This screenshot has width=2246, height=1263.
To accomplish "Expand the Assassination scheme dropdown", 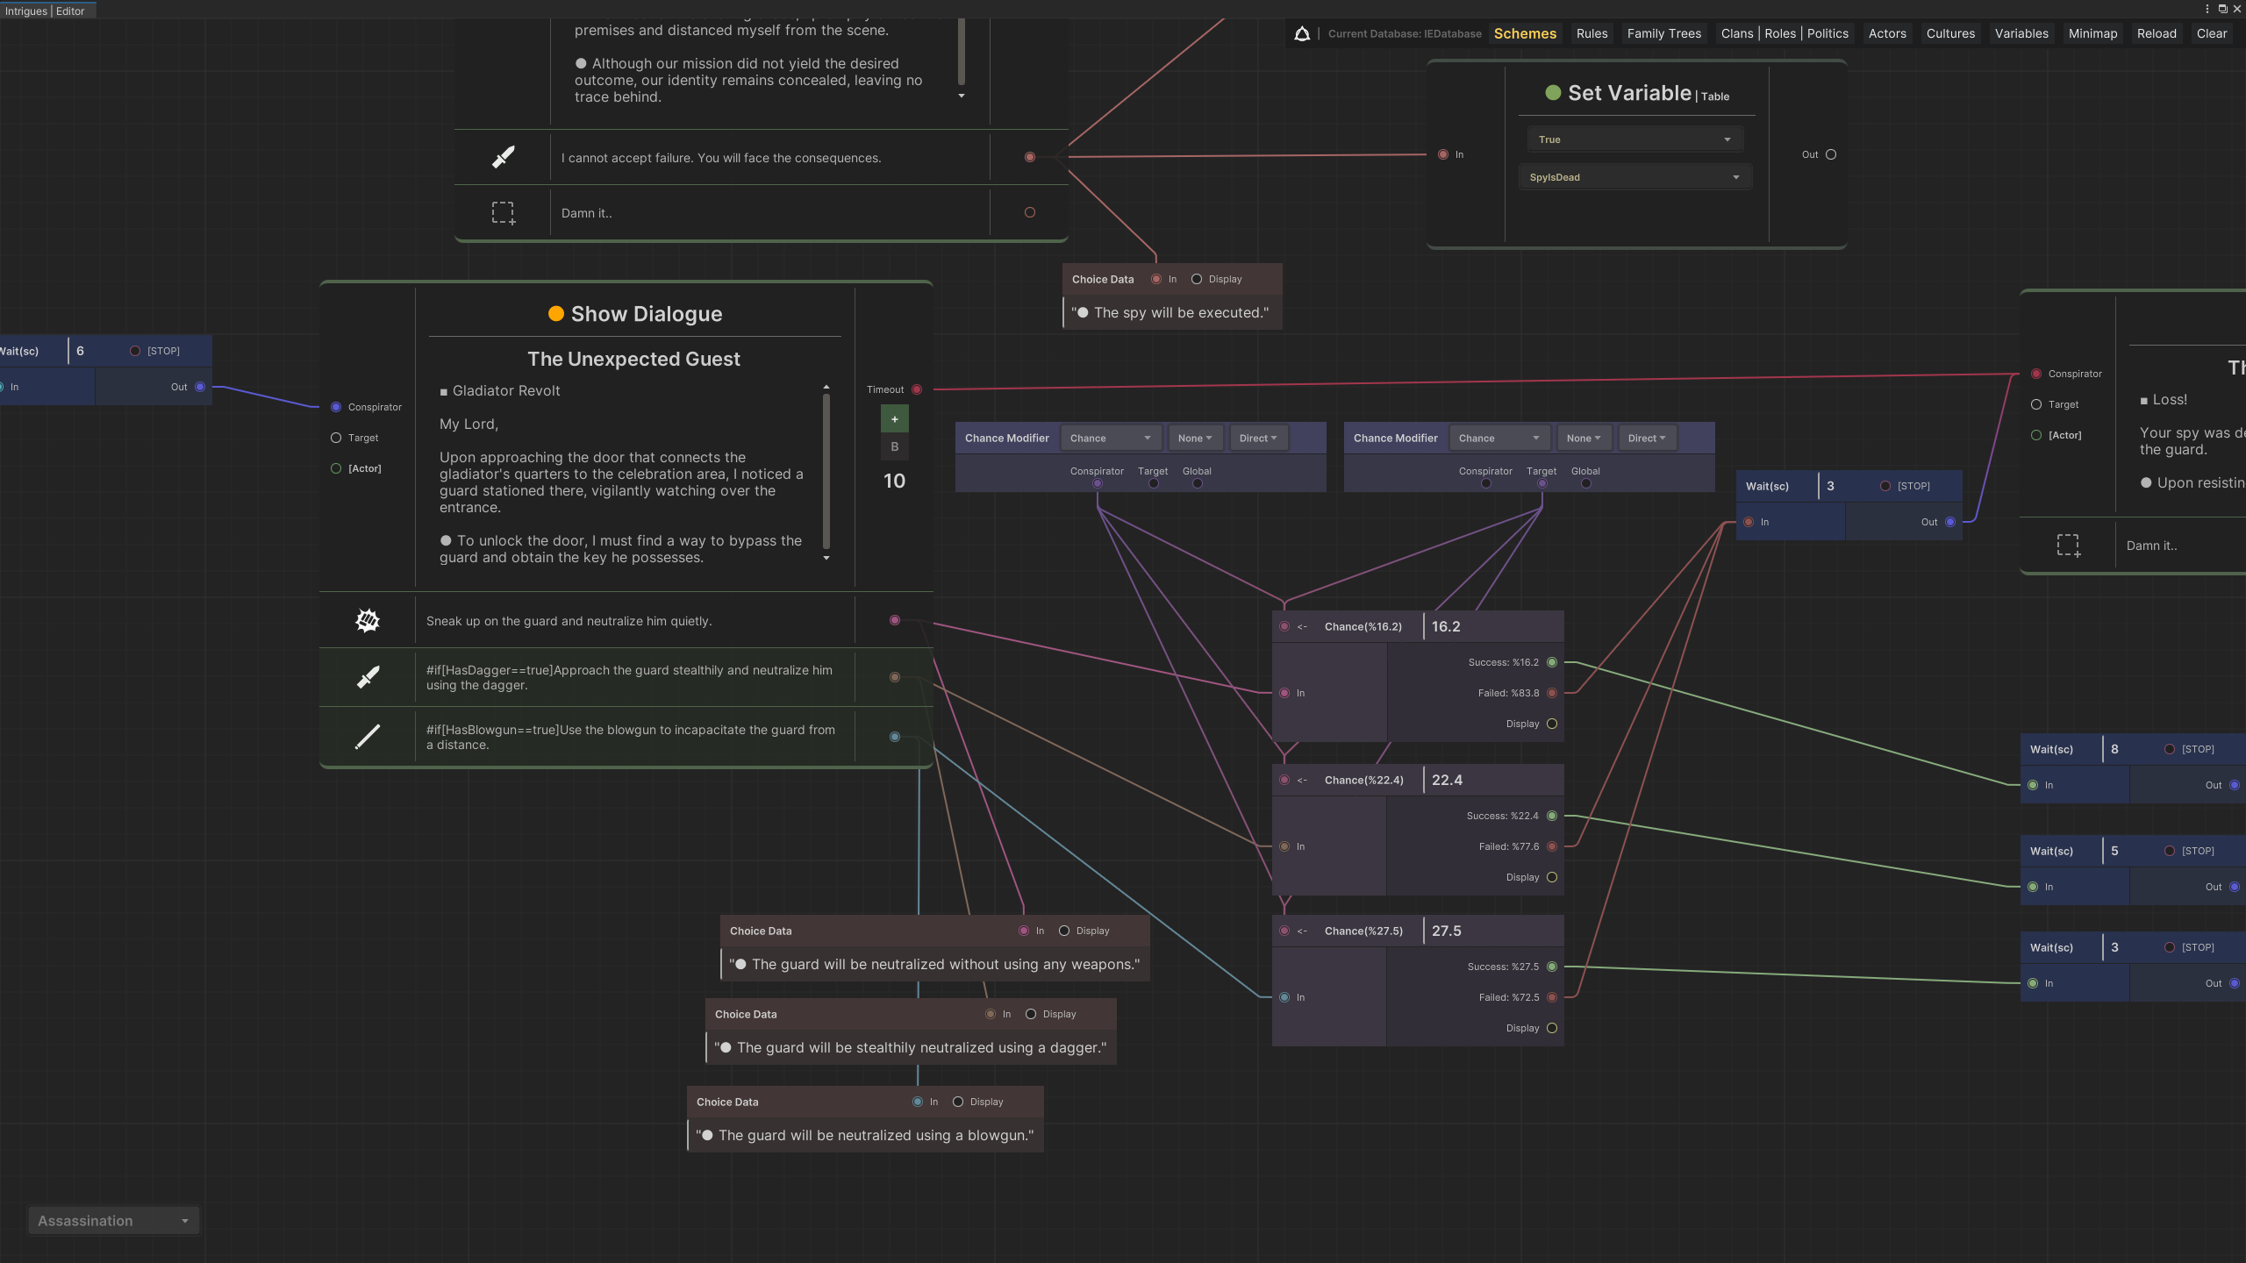I will tap(113, 1220).
